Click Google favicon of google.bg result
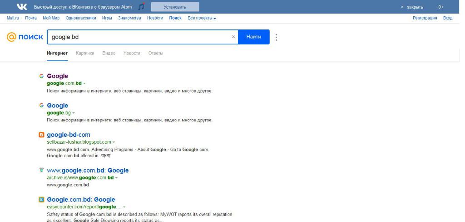The height and width of the screenshot is (222, 465). [41, 106]
